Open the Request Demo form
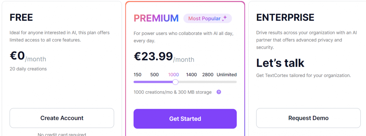The width and height of the screenshot is (366, 136). [x=308, y=118]
